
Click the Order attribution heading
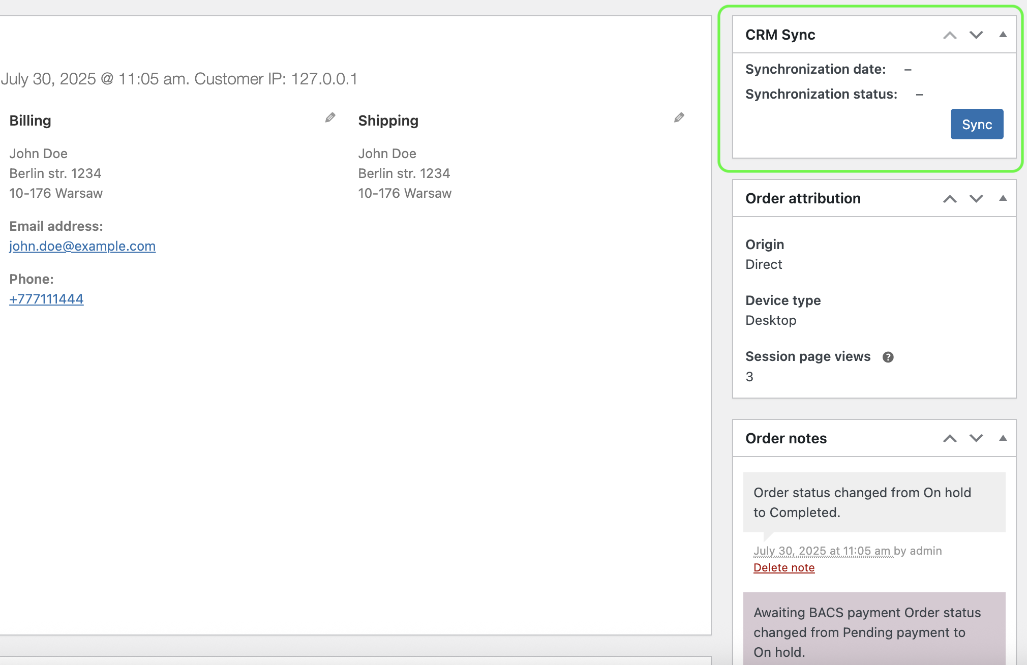802,198
